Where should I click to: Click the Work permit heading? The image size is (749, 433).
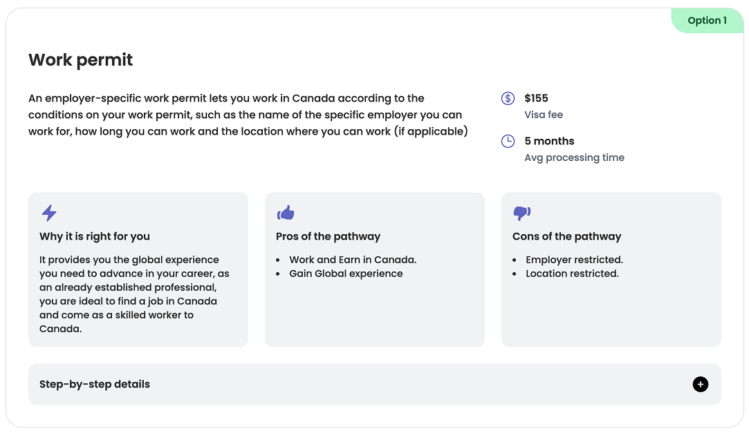pos(81,60)
